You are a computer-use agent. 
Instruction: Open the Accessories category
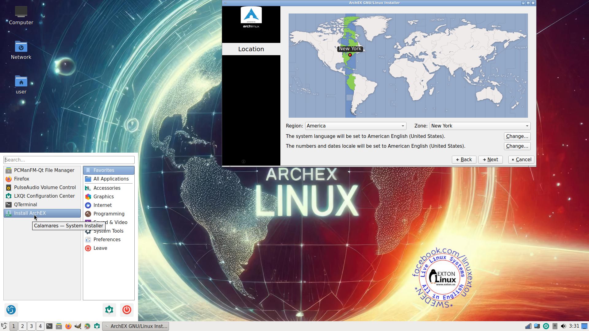pos(109,188)
